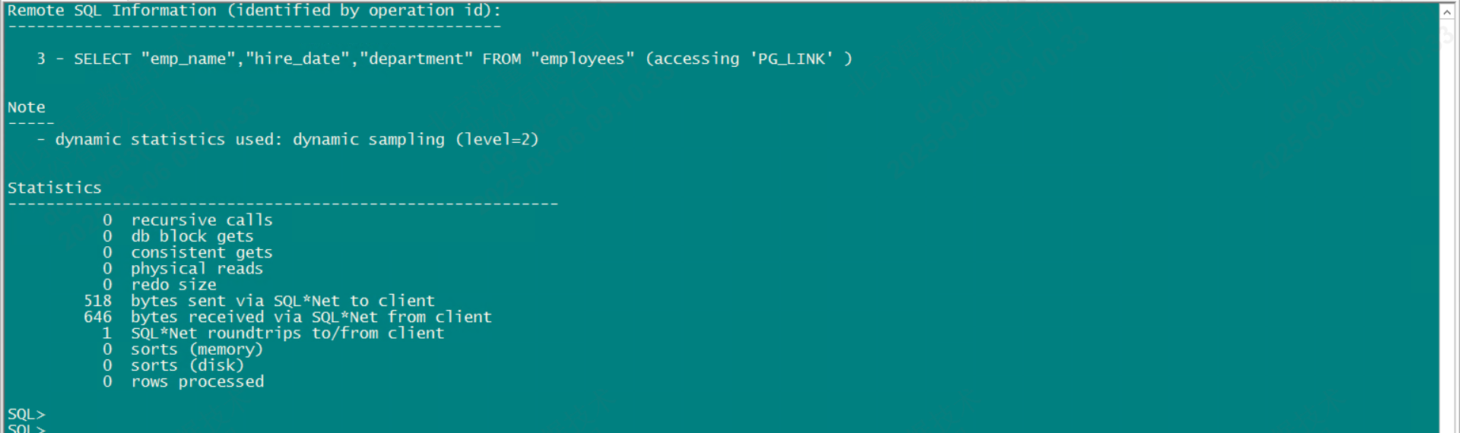Image resolution: width=1460 pixels, height=433 pixels.
Task: Click the rows processed statistic
Action: coord(197,382)
